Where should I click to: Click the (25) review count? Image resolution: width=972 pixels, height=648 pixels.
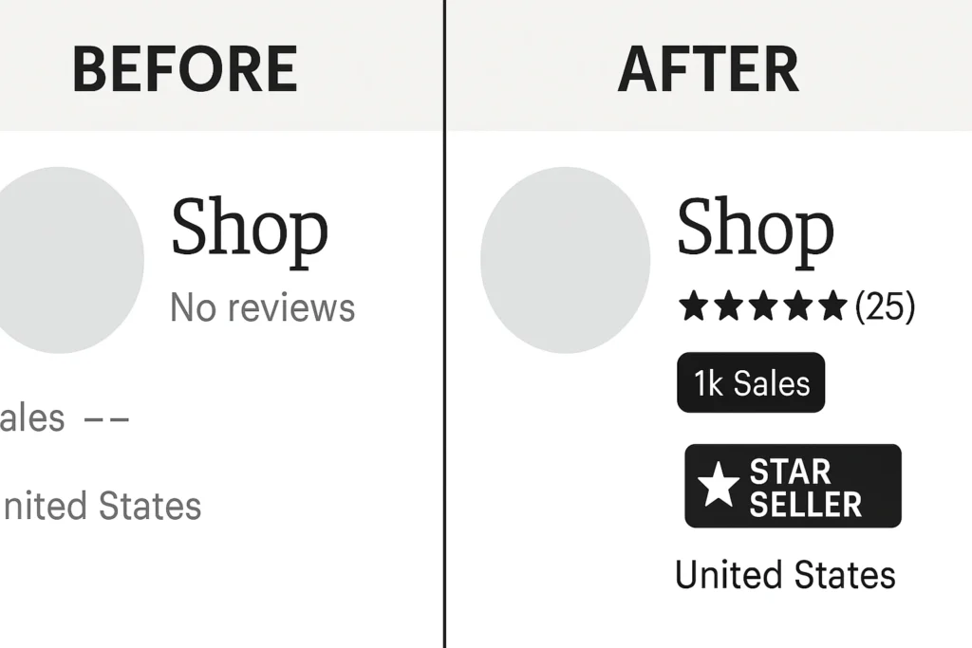tap(885, 306)
